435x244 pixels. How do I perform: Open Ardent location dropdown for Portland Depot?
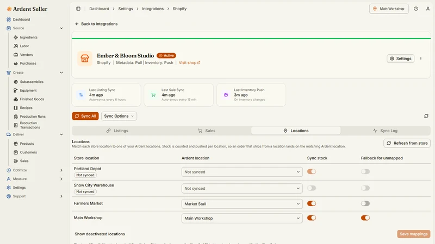pos(242,172)
